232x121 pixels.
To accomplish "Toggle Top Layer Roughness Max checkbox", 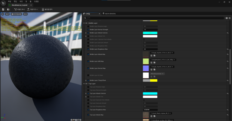I will 88,110.
